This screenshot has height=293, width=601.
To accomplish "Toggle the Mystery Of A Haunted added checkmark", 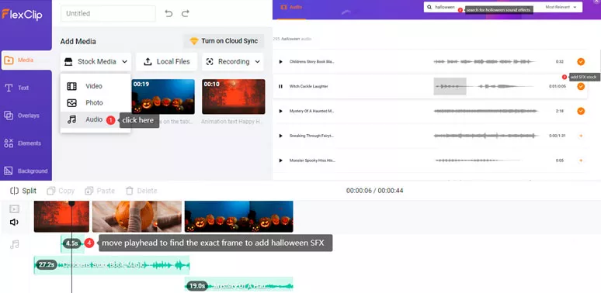I will coord(581,111).
